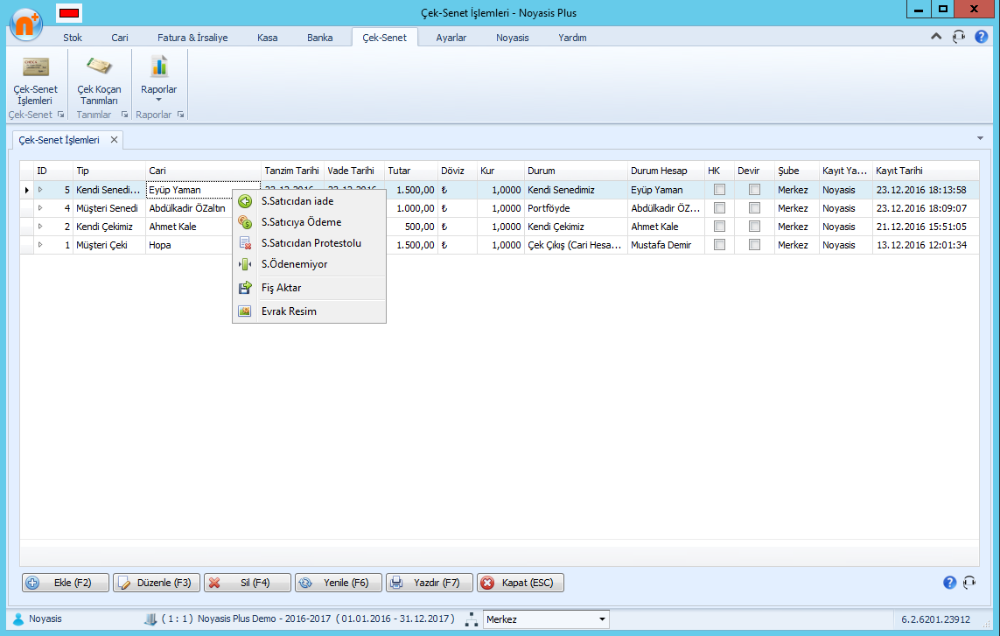Switch to the Stok ribbon tab
The height and width of the screenshot is (636, 1000).
point(73,38)
